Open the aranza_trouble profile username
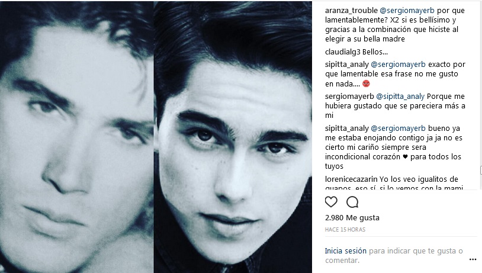Viewport: 482px width, 273px height. point(351,11)
